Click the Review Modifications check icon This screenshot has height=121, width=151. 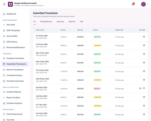coord(4,48)
